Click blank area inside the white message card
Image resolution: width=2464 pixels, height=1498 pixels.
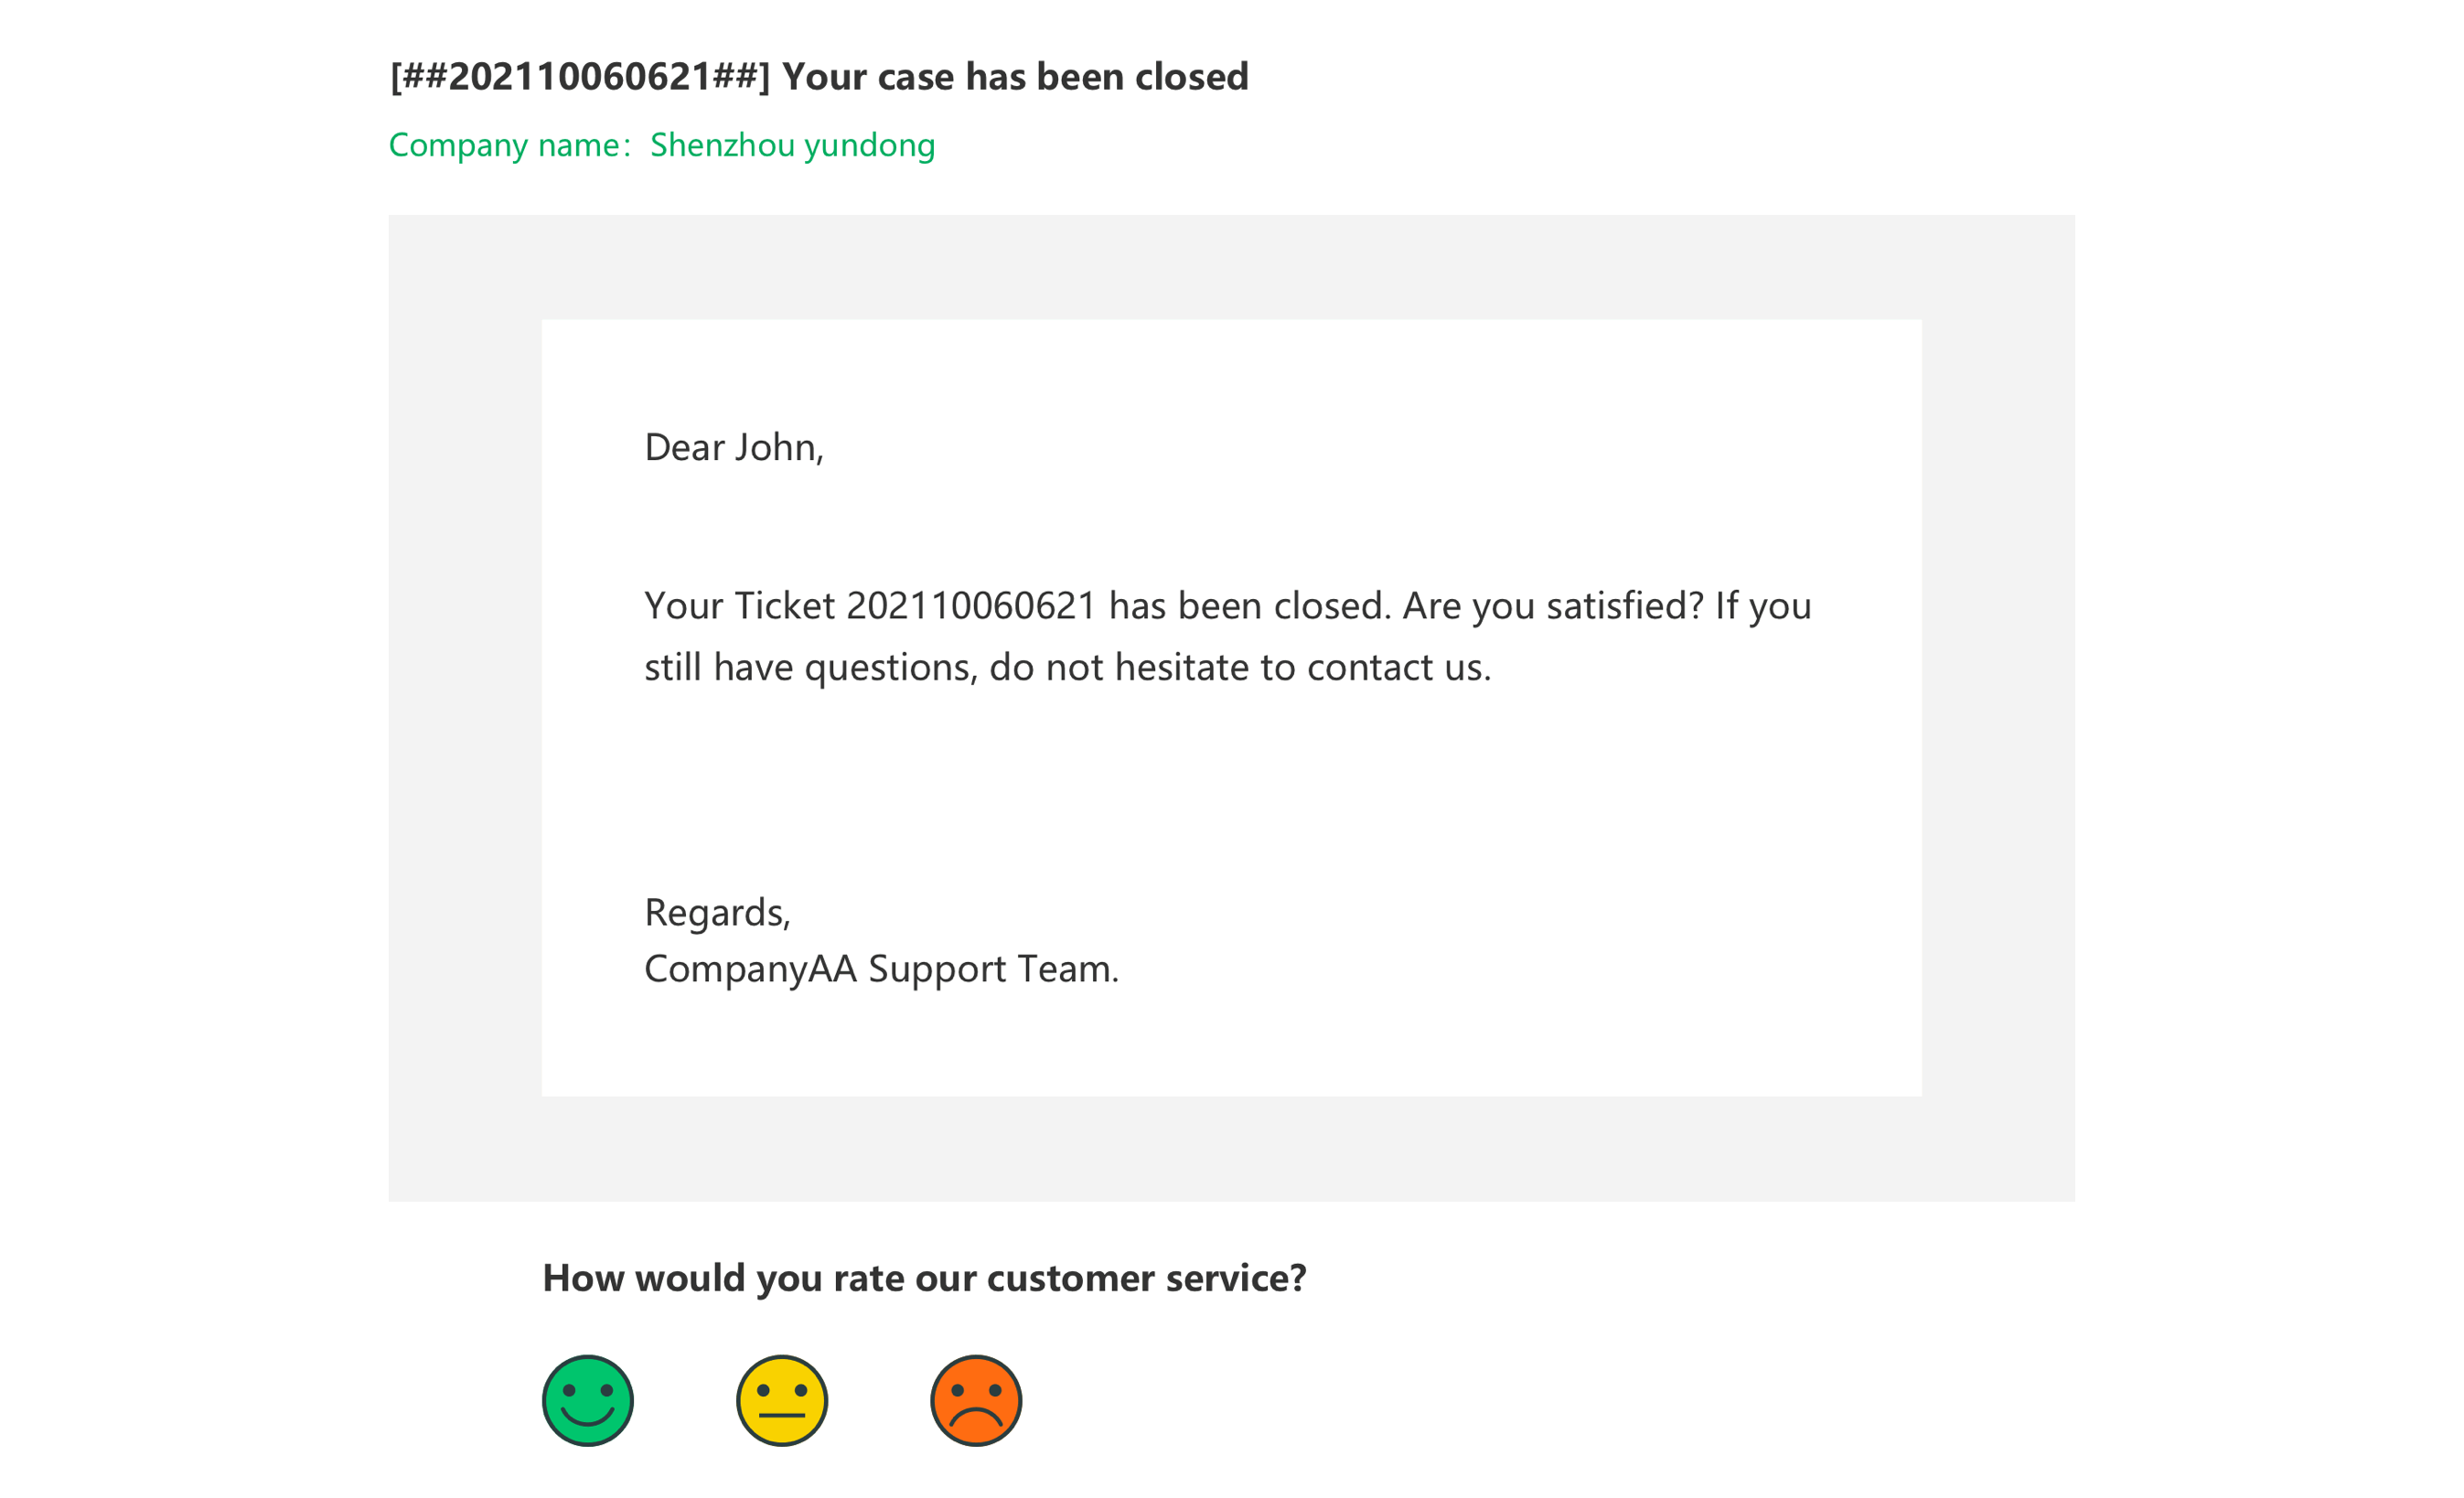click(x=1400, y=800)
